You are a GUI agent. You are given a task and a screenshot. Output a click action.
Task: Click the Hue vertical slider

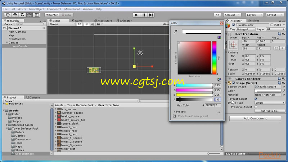(x=214, y=58)
